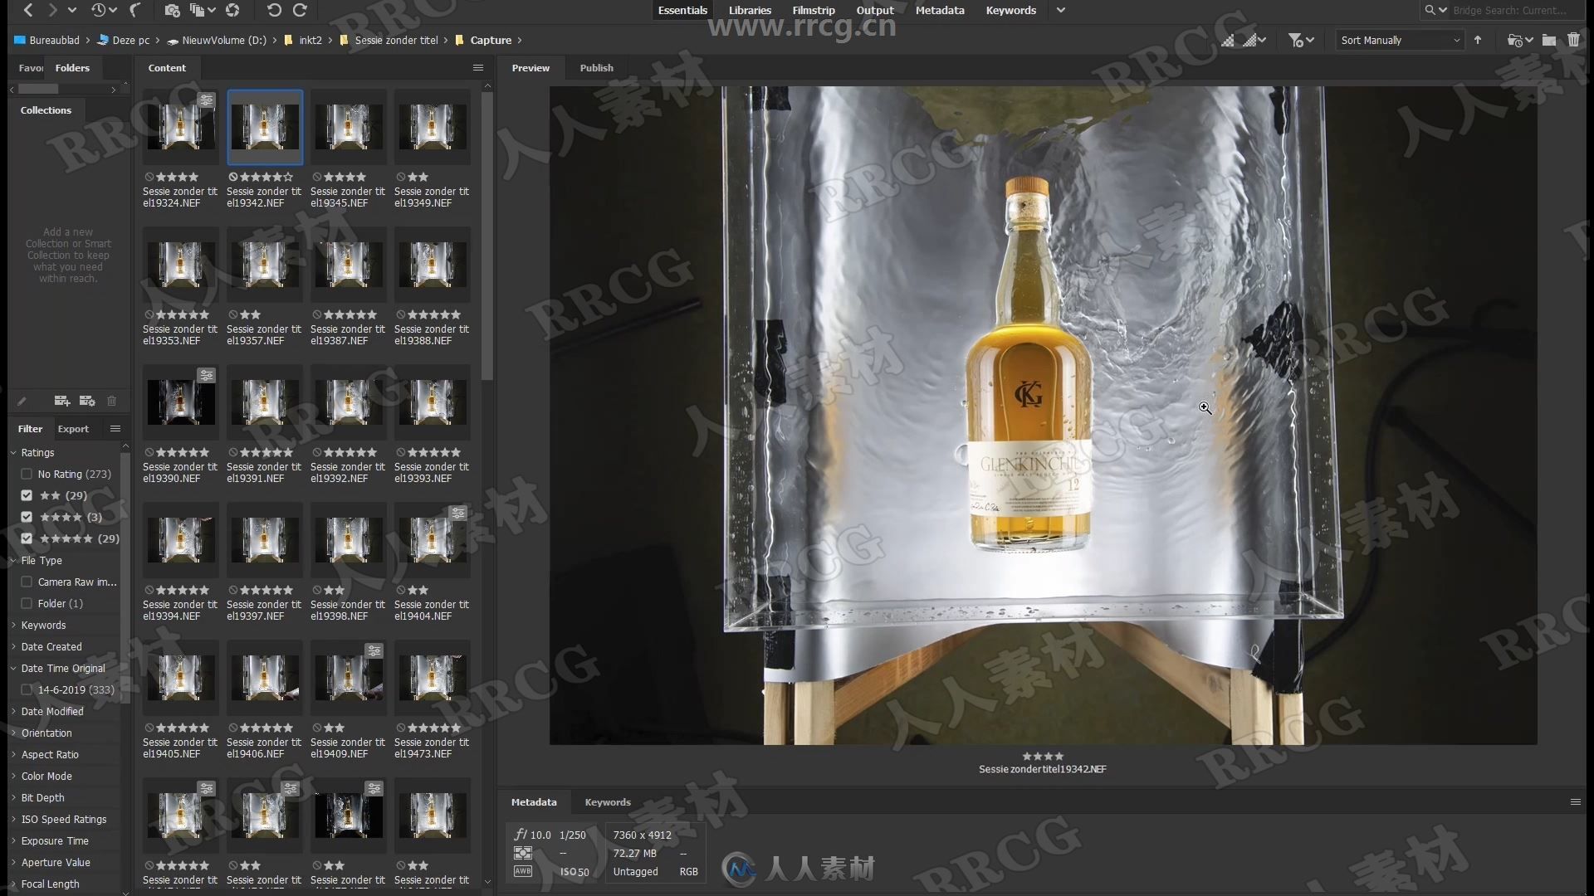The height and width of the screenshot is (896, 1594).
Task: Open the Keywords tab beside Metadata panel
Action: pos(608,802)
